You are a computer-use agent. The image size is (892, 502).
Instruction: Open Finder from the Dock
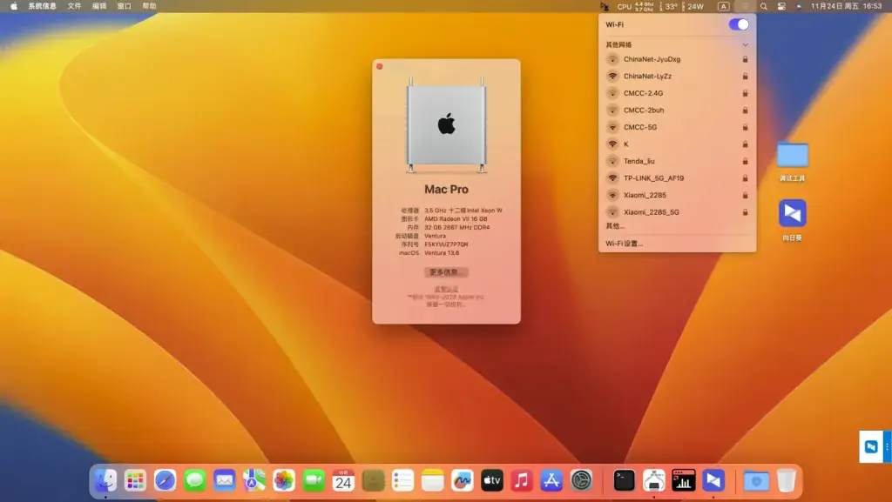click(x=105, y=480)
